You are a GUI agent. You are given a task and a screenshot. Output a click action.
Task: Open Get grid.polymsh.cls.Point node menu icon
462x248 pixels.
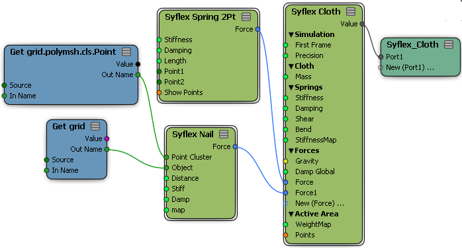126,52
